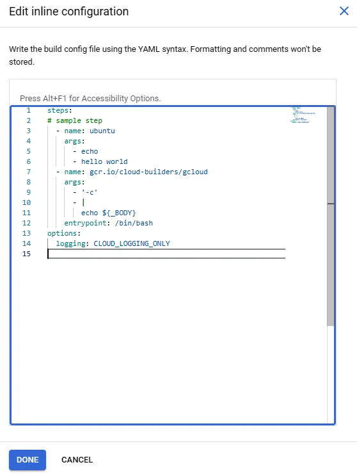Click 'Press Alt+F1 for Accessibility Options' text
This screenshot has width=357, height=476.
90,99
